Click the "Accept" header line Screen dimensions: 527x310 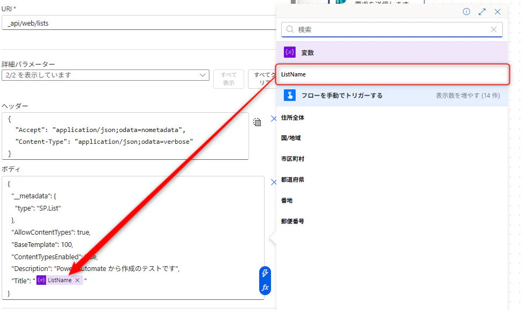point(100,130)
